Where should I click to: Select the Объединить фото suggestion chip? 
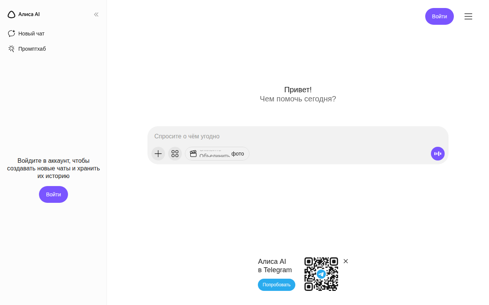click(x=217, y=154)
